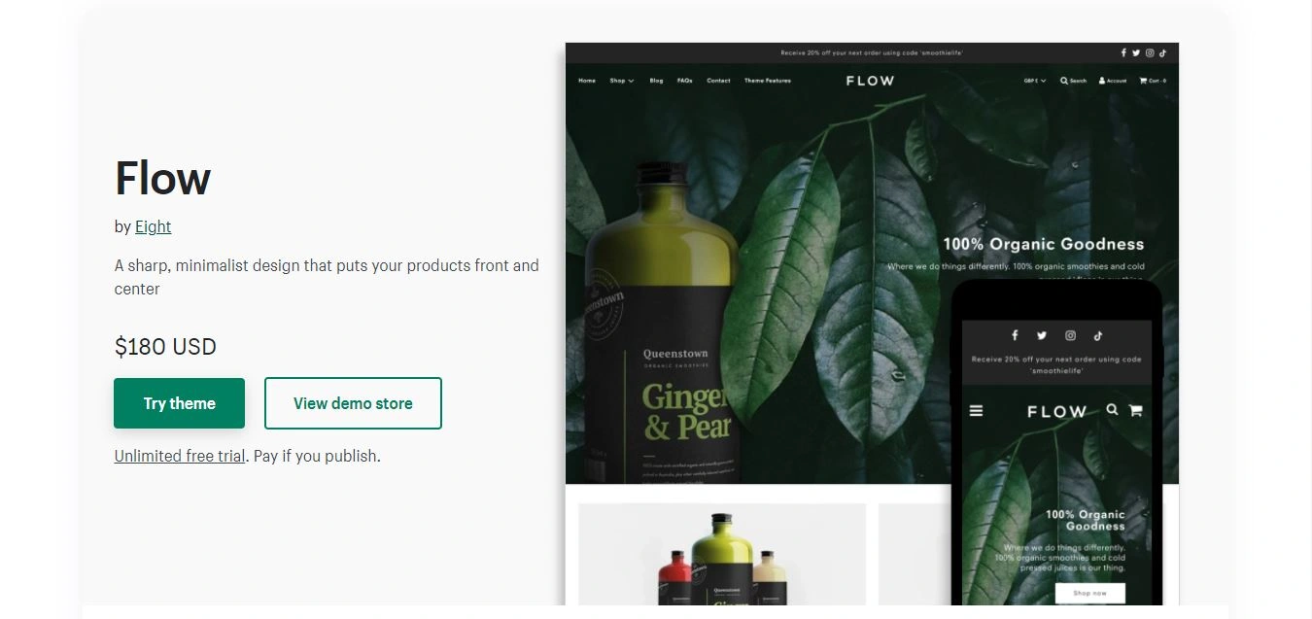Click the Twitter icon in desktop preview announcement bar

[x=1135, y=53]
